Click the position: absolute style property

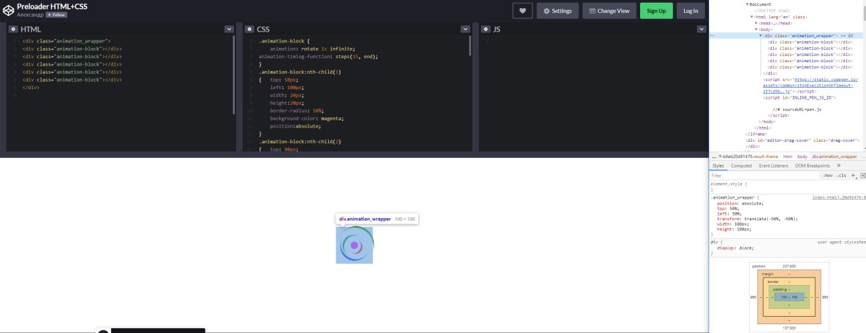[740, 203]
